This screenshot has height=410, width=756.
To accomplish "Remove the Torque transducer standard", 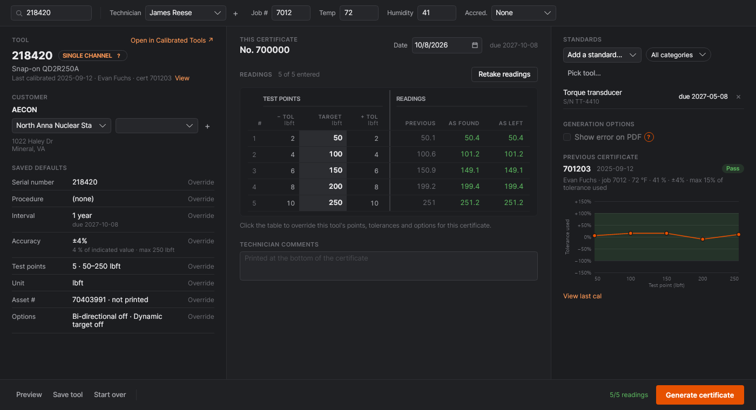I will (739, 97).
